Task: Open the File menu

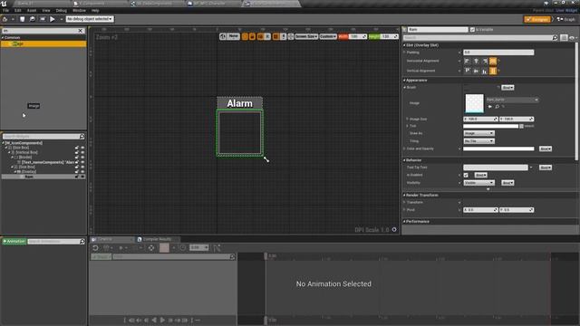Action: tap(6, 10)
